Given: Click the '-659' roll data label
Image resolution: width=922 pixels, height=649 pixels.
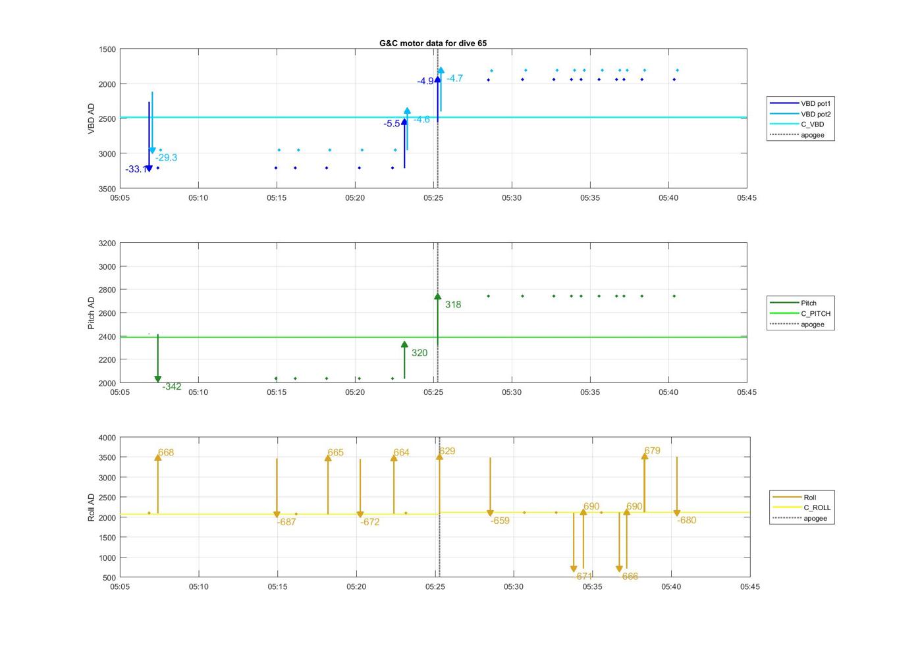Looking at the screenshot, I should 501,521.
